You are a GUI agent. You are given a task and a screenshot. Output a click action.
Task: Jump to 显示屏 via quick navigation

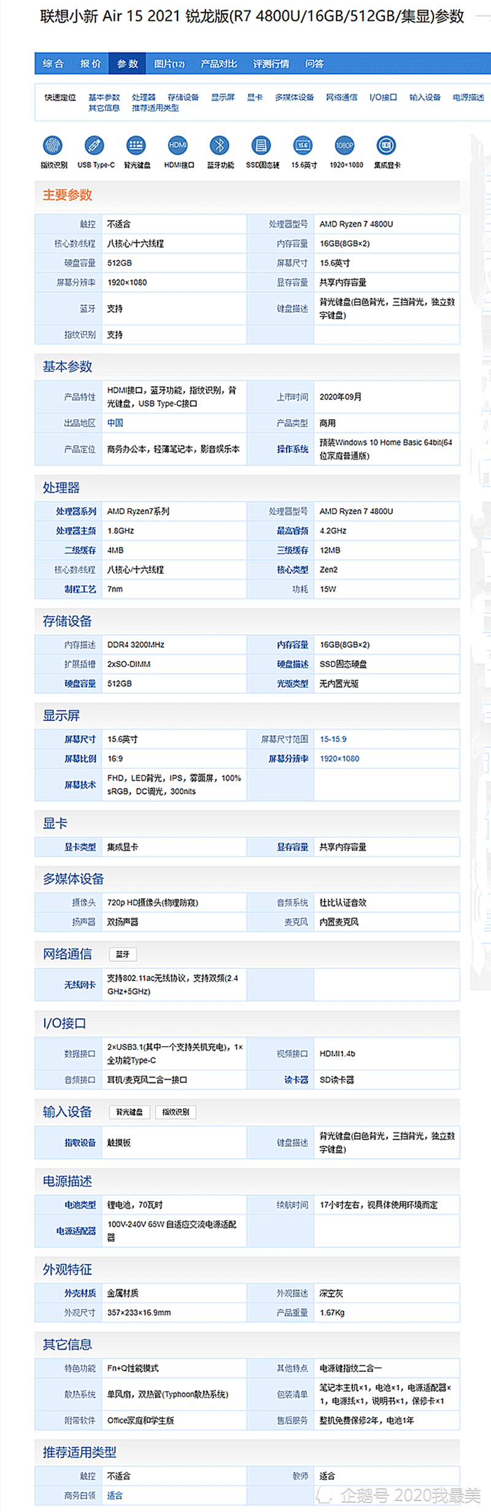[223, 98]
